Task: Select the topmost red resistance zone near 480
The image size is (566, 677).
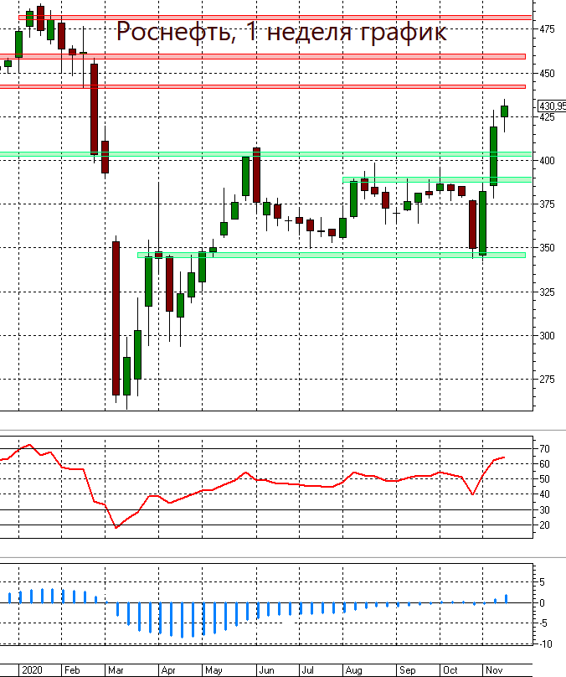Action: pos(275,18)
